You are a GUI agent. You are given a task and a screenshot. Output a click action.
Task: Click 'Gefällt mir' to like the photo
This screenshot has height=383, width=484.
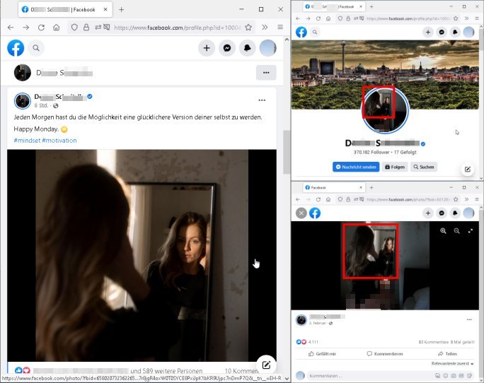pos(322,354)
